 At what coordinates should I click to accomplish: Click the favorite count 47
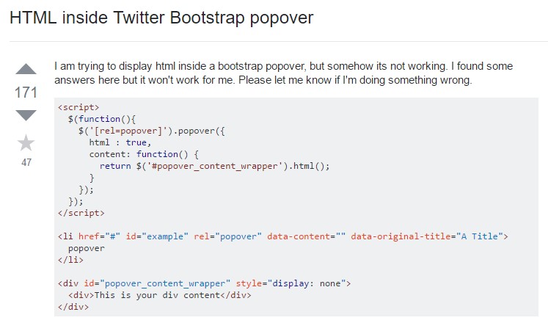click(x=26, y=162)
